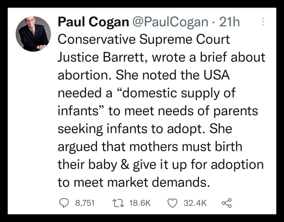Click the share icon below the tweet
This screenshot has width=284, height=222.
click(x=227, y=203)
